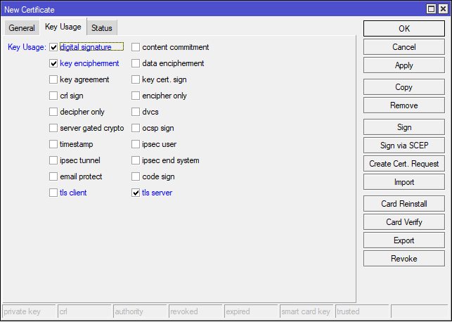
Task: Click the Copy button
Action: (x=404, y=87)
